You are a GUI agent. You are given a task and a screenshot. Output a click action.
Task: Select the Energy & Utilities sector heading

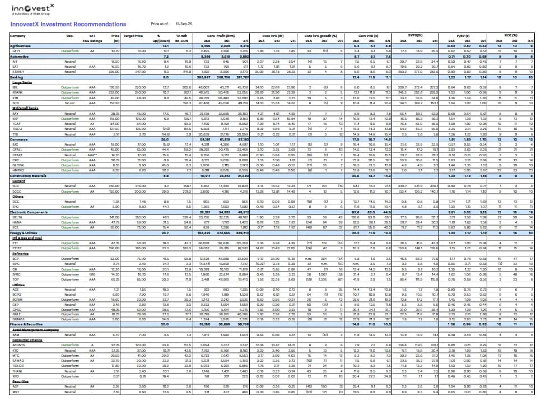click(x=24, y=233)
